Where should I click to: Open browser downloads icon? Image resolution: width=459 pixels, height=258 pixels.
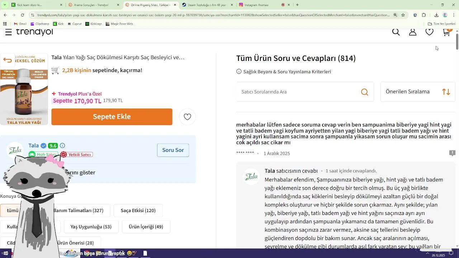pyautogui.click(x=436, y=15)
